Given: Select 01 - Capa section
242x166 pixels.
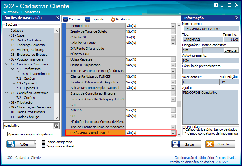Looking at the screenshot, I should pyautogui.click(x=17, y=35).
